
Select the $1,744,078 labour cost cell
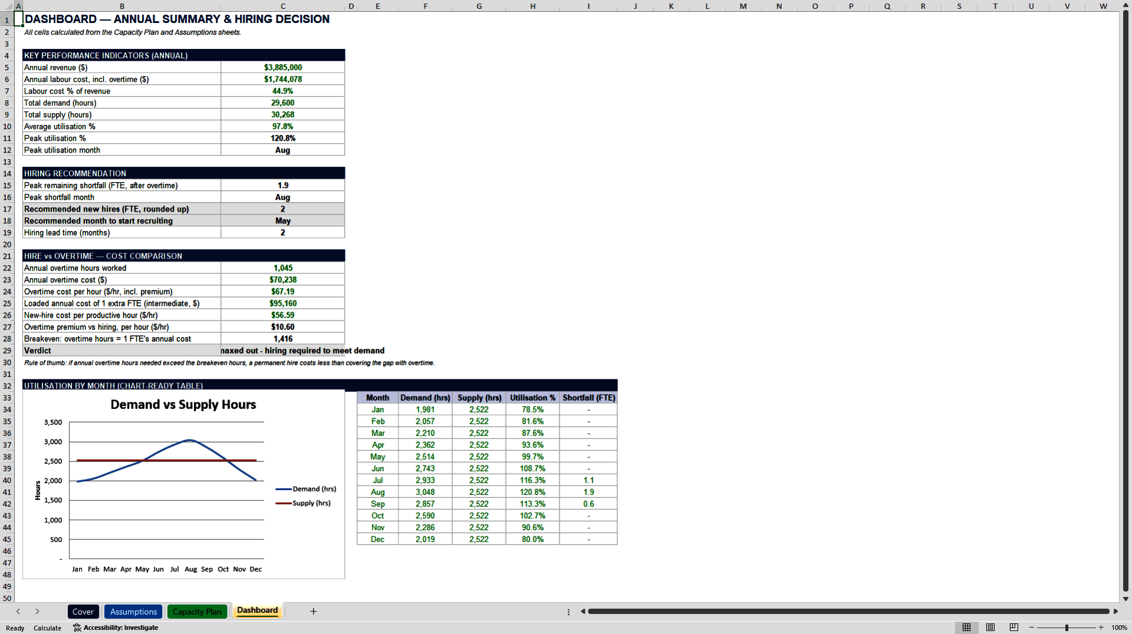click(x=283, y=80)
